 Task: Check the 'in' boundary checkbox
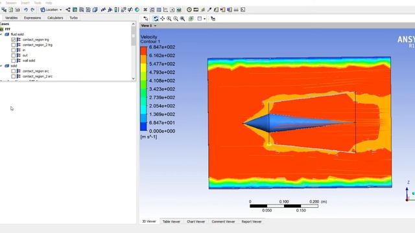coord(14,50)
